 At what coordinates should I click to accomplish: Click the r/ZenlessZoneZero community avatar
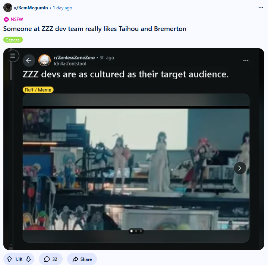[44, 60]
